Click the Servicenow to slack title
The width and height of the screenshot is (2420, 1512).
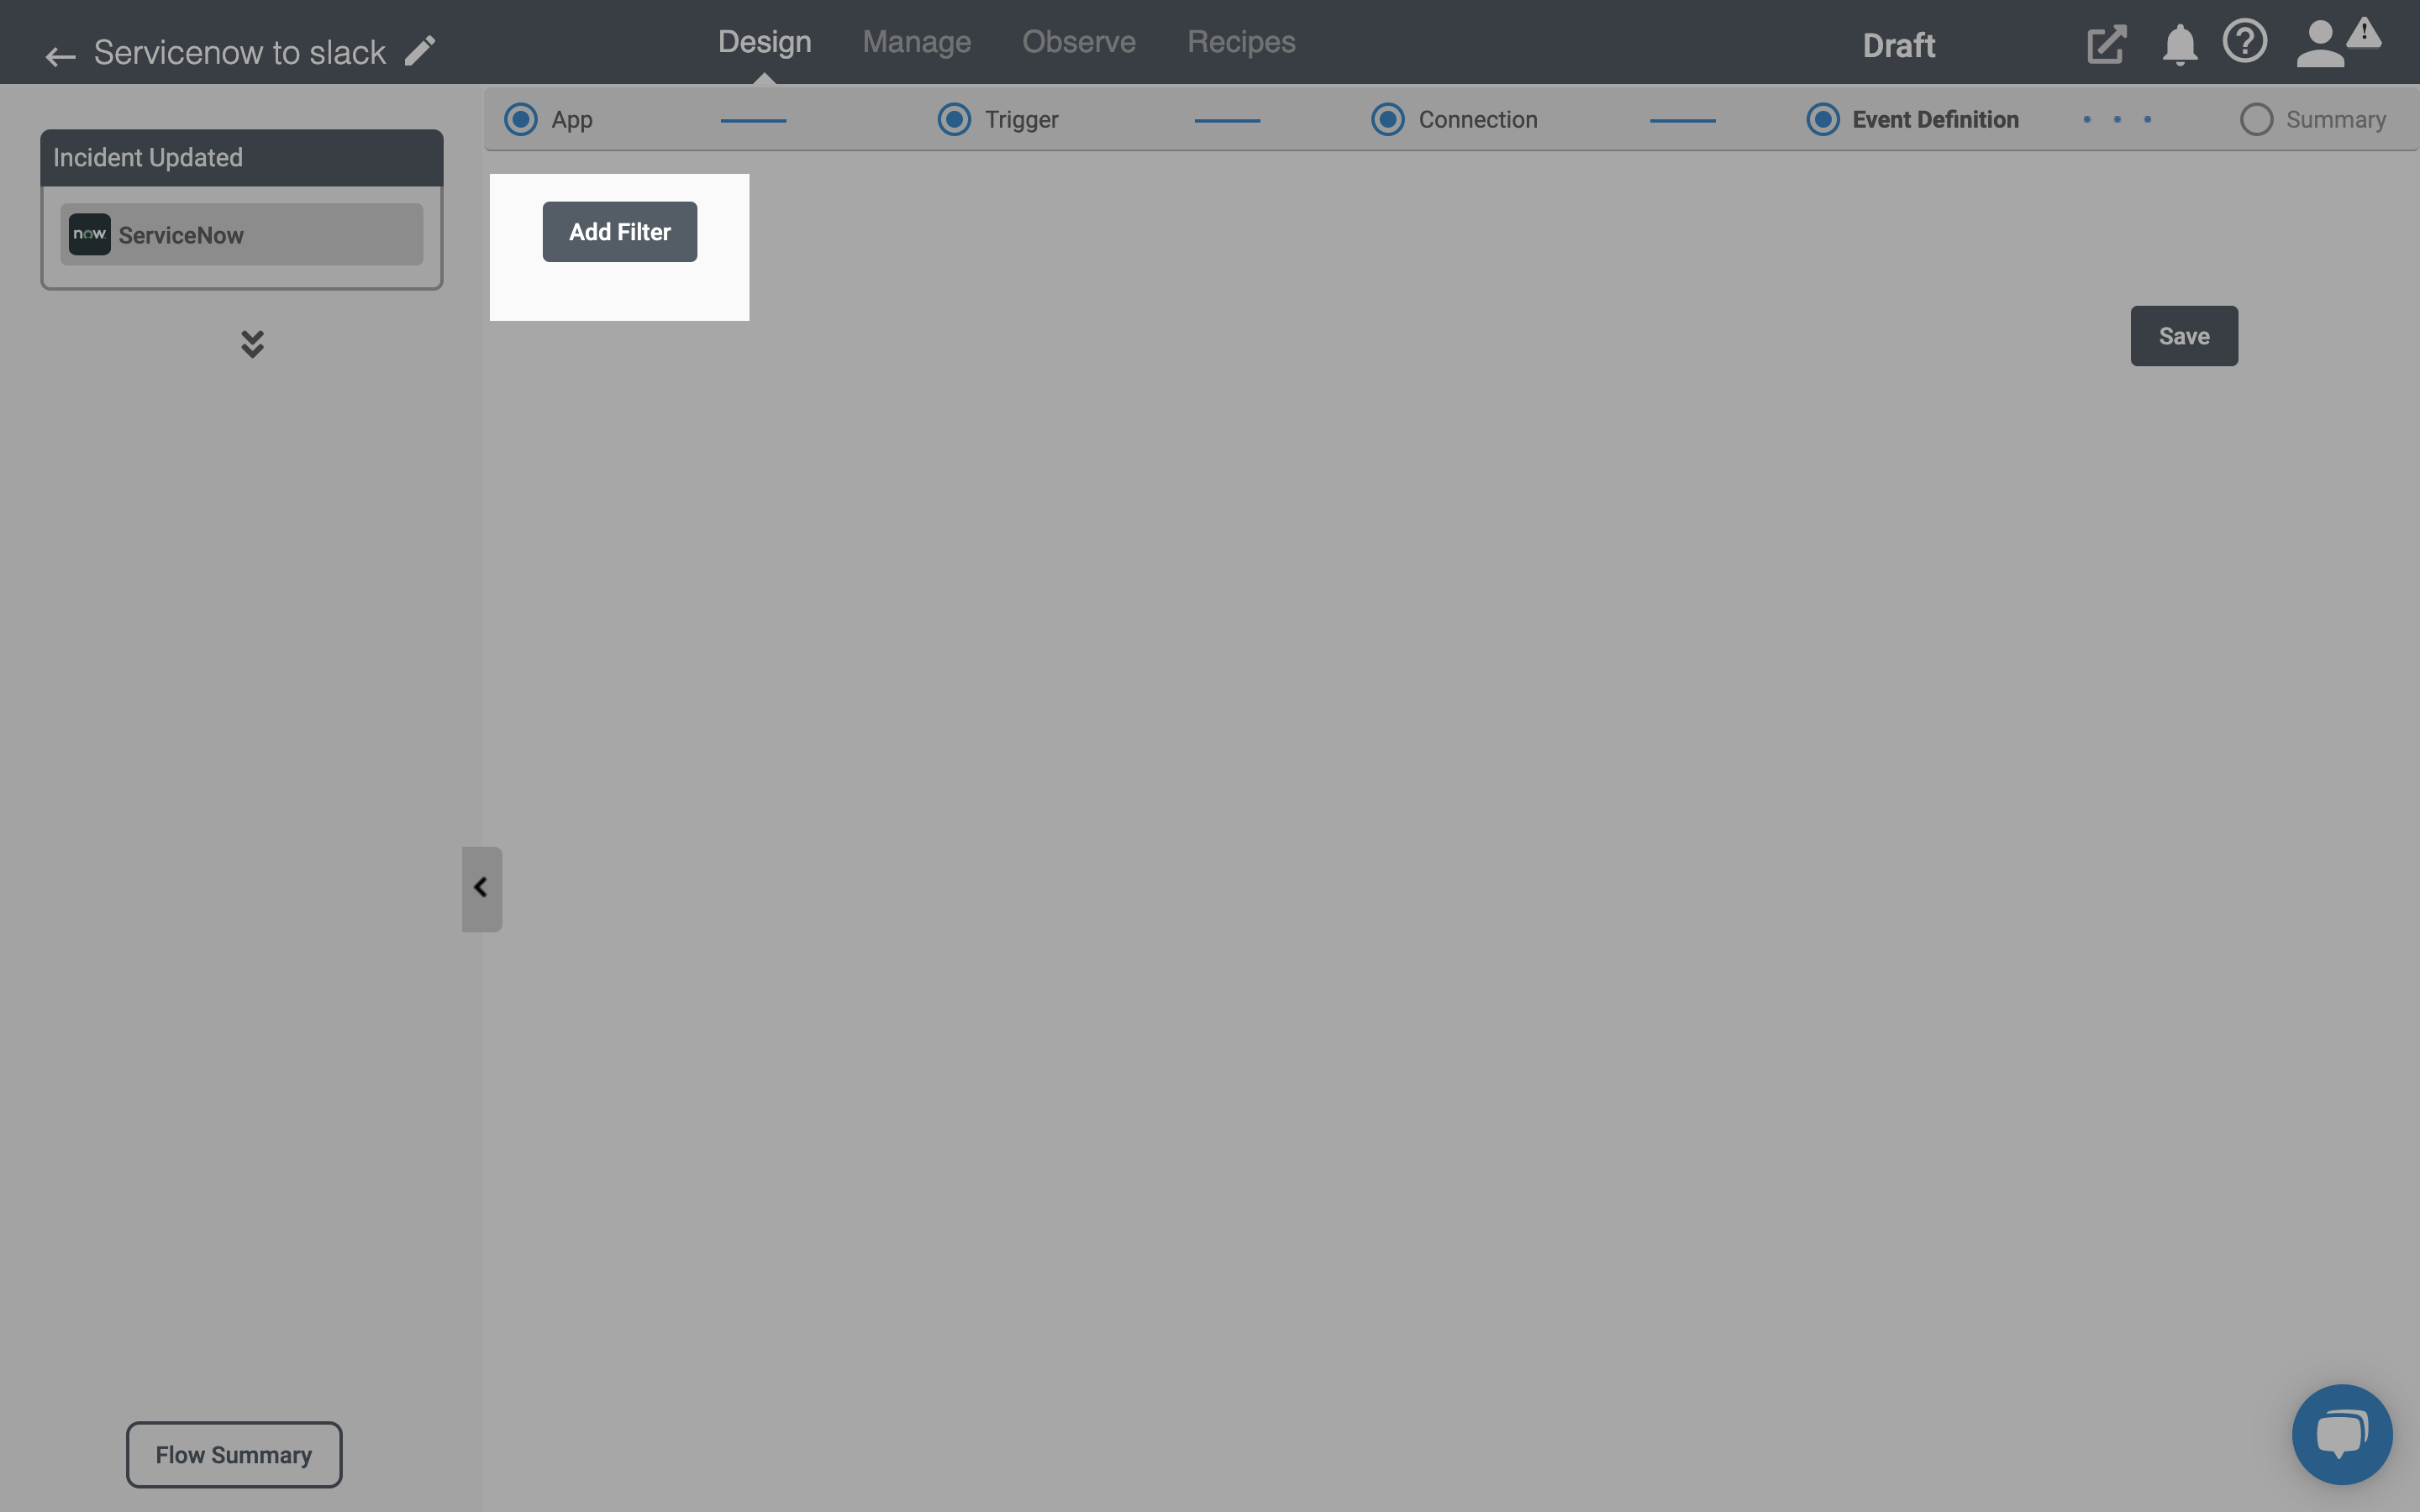pyautogui.click(x=239, y=52)
